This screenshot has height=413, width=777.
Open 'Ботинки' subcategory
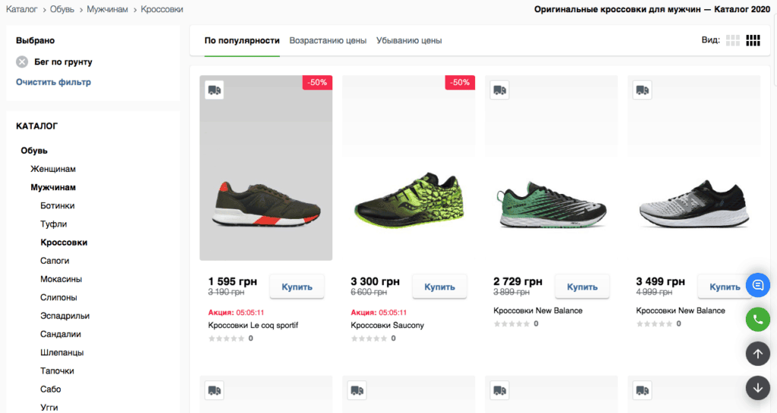(58, 206)
